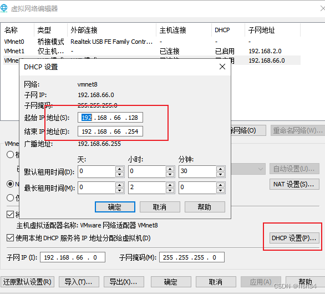Click the 默认租用时间 days field
The width and height of the screenshot is (325, 294).
coord(97,171)
